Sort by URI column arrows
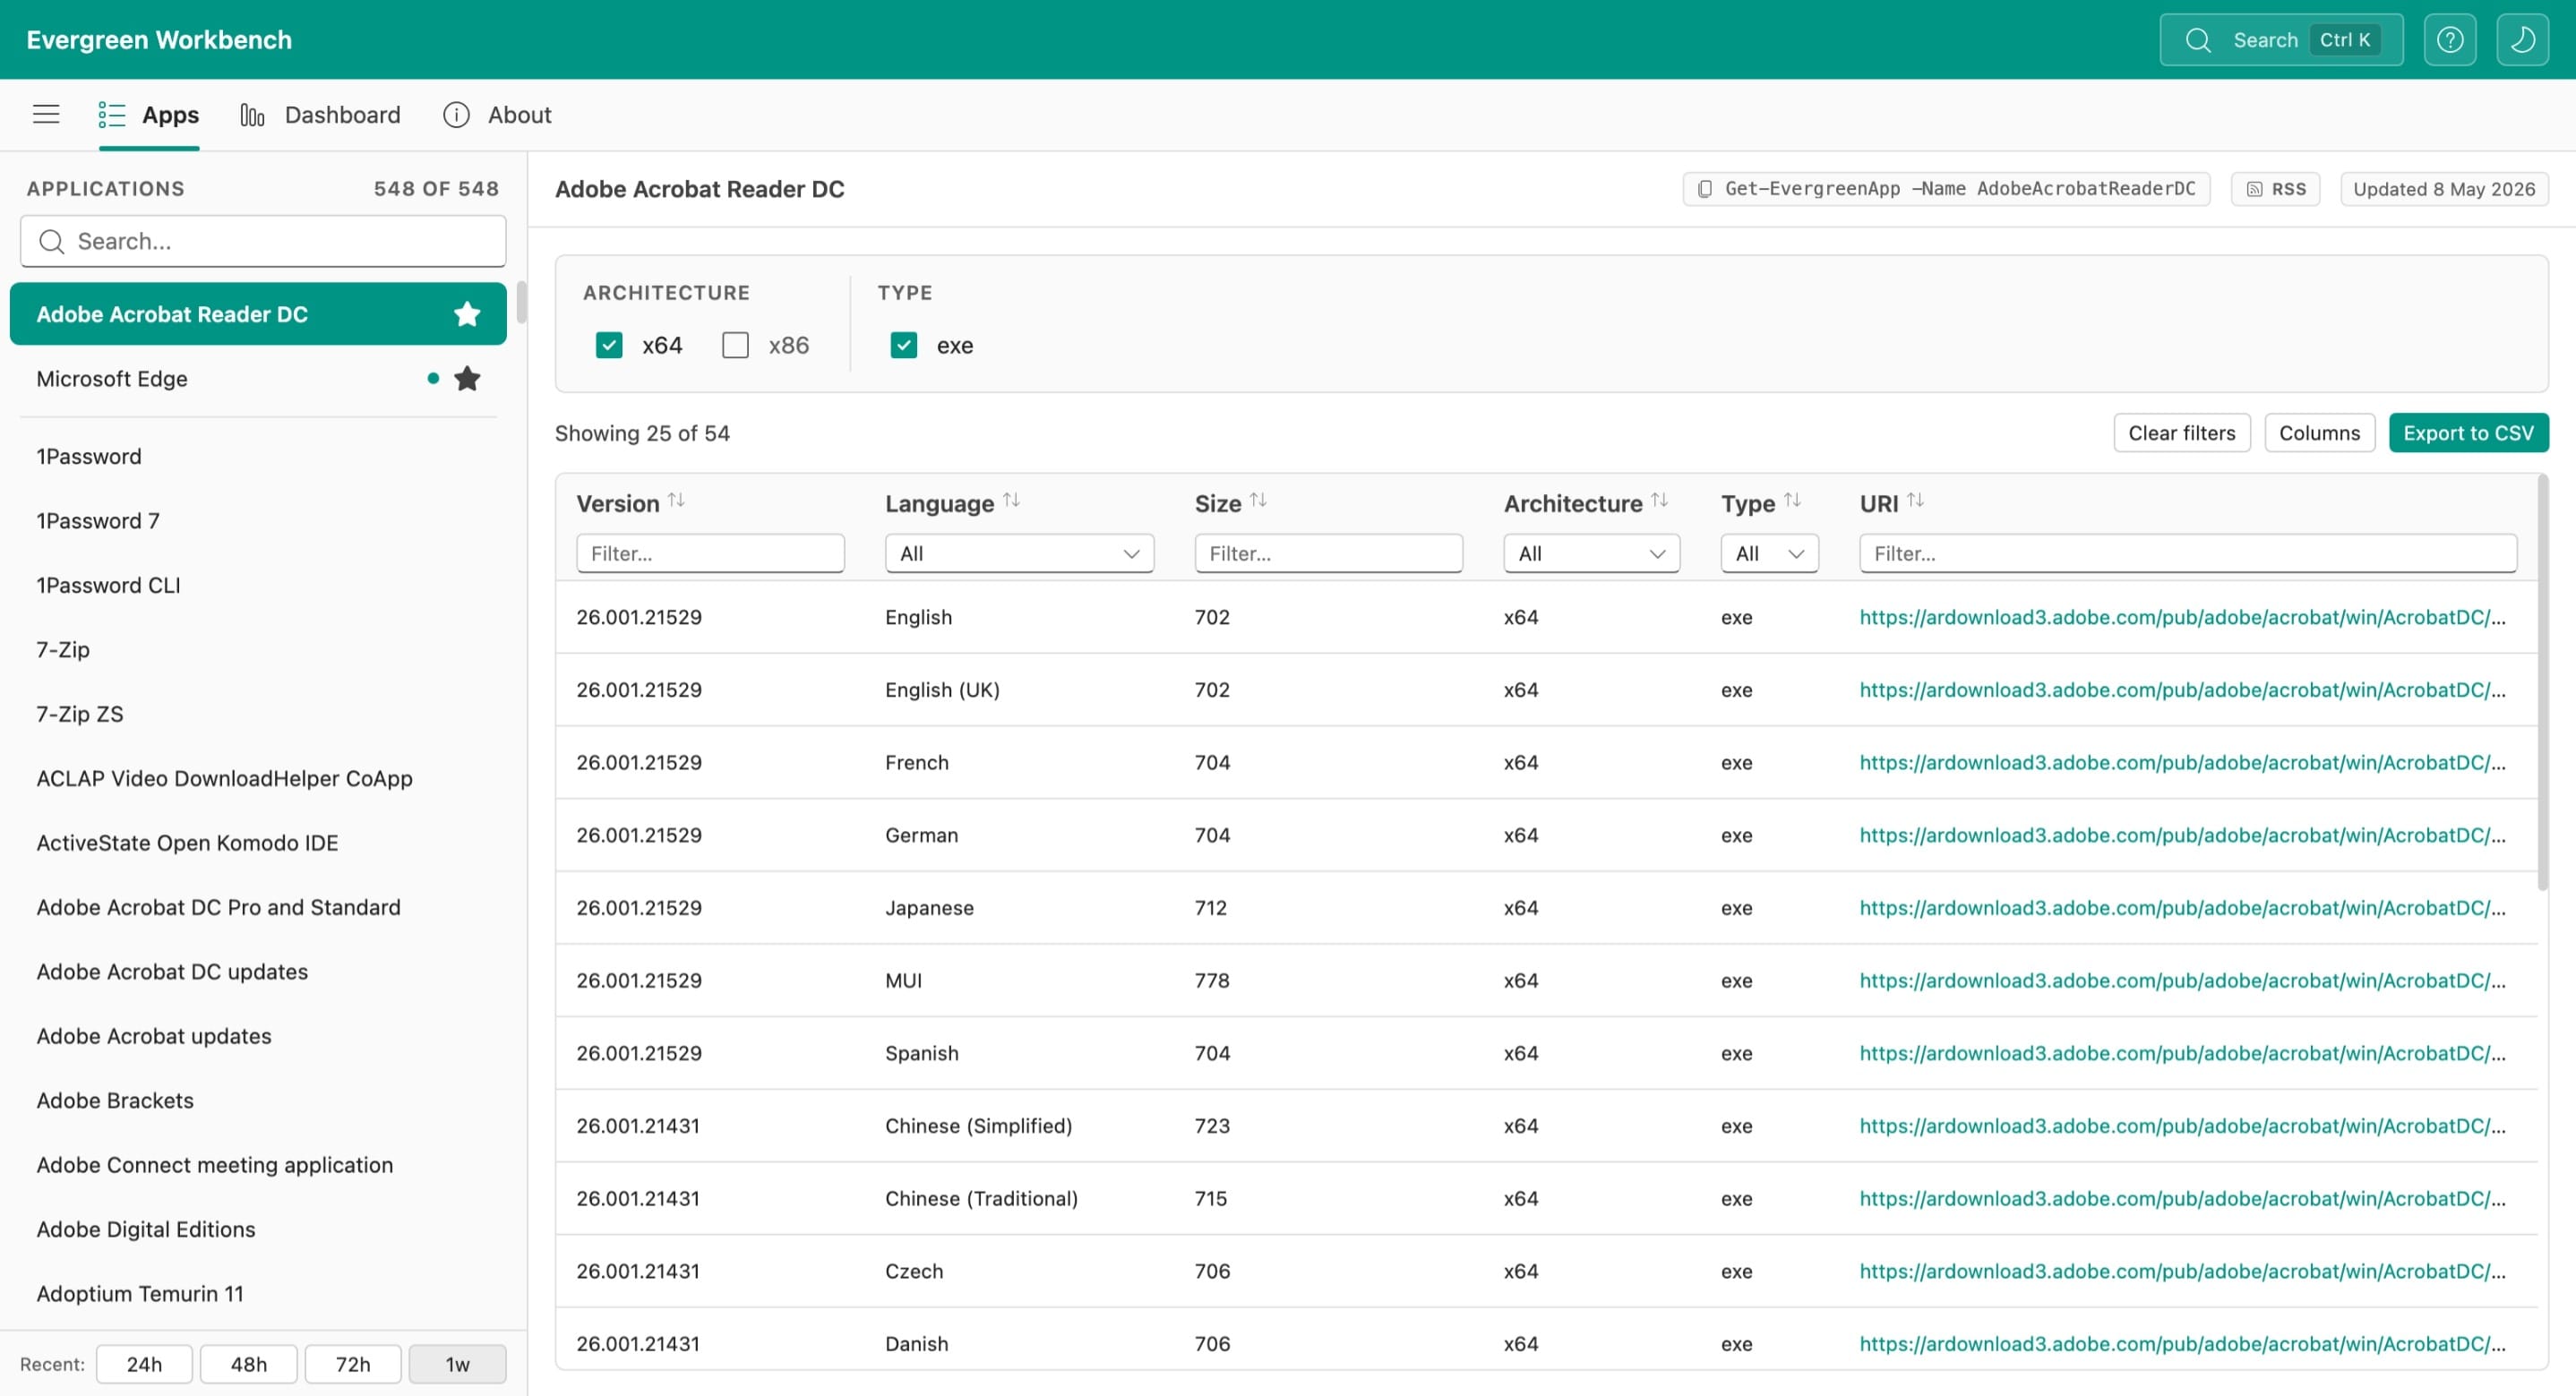 tap(1915, 500)
